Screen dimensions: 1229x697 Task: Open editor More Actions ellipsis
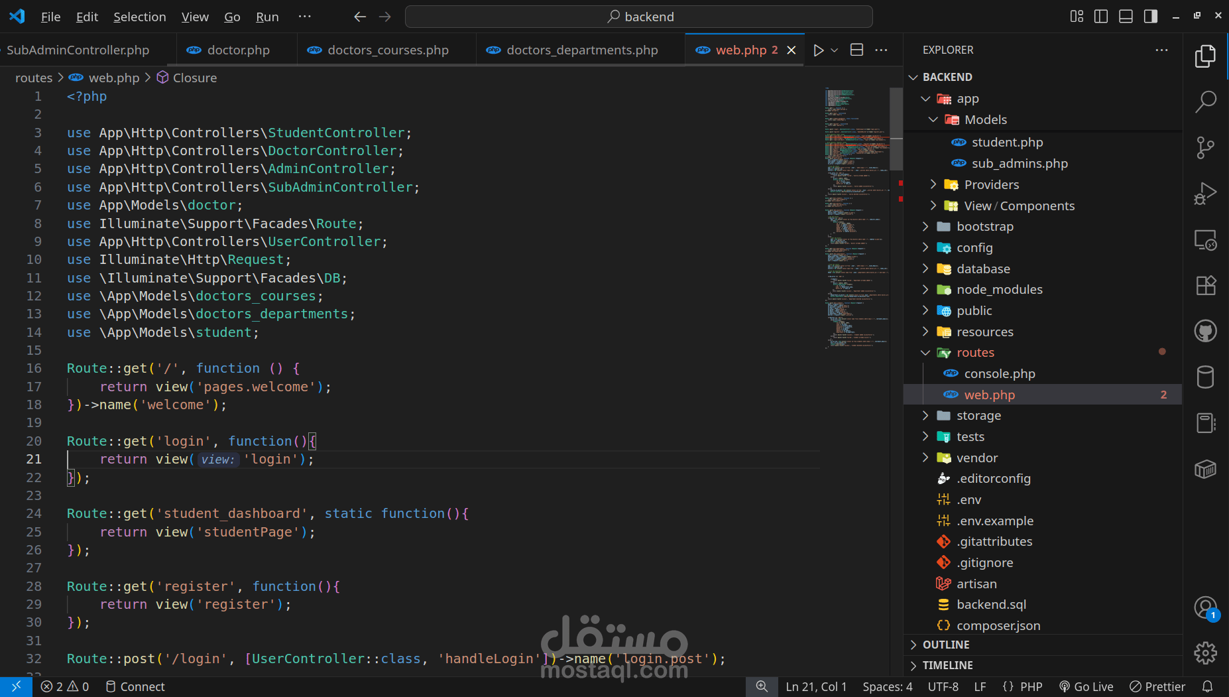881,50
